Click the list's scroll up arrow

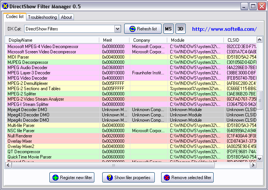pos(259,40)
